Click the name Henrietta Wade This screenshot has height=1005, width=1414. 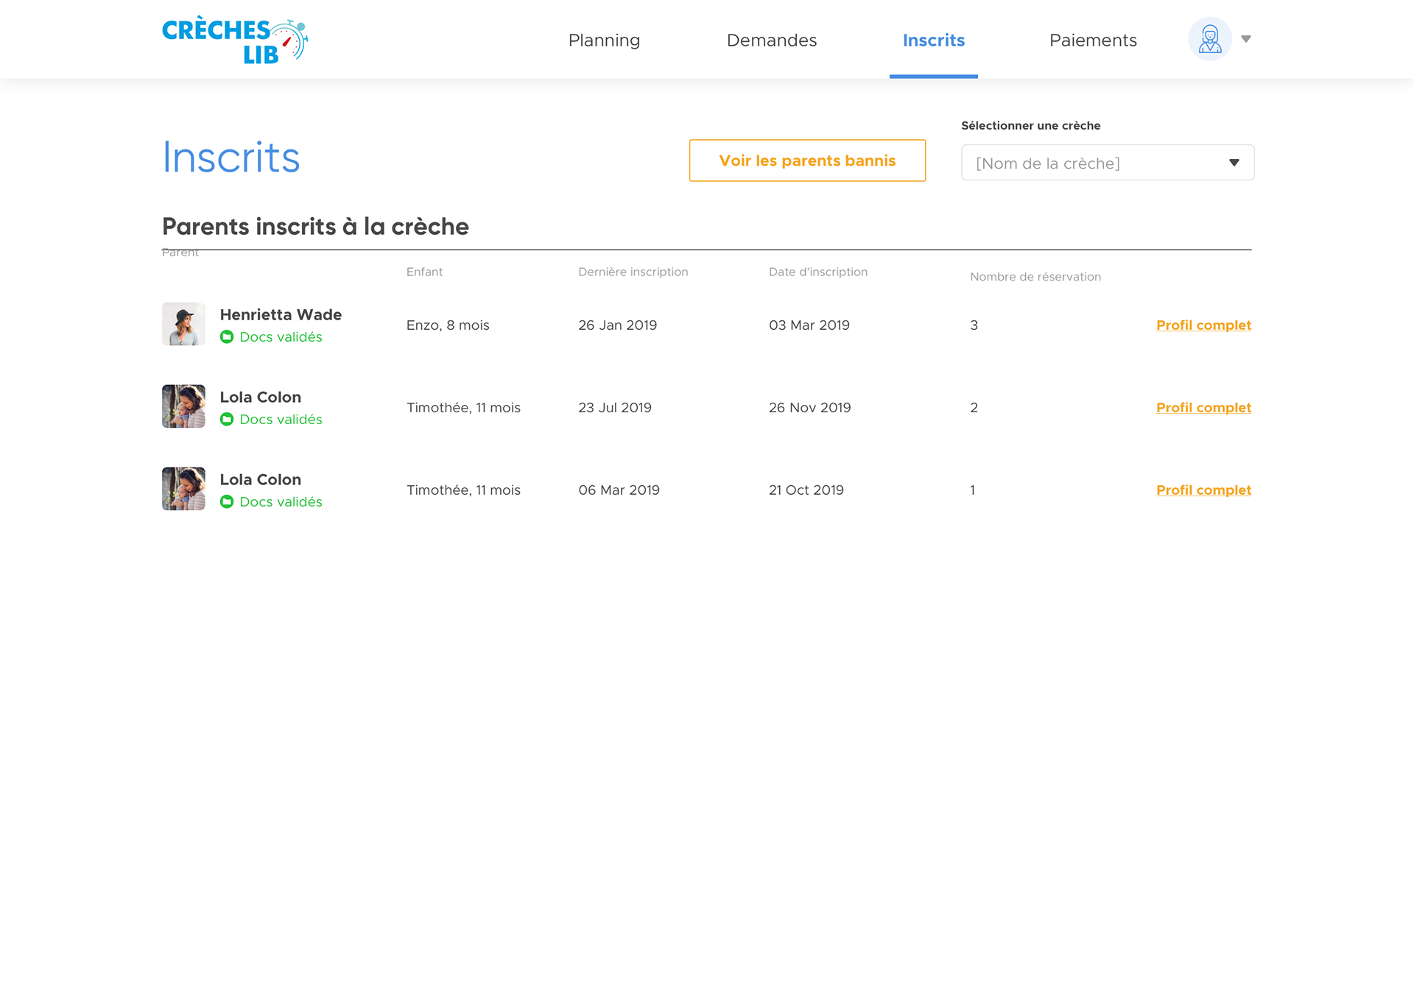pos(281,314)
